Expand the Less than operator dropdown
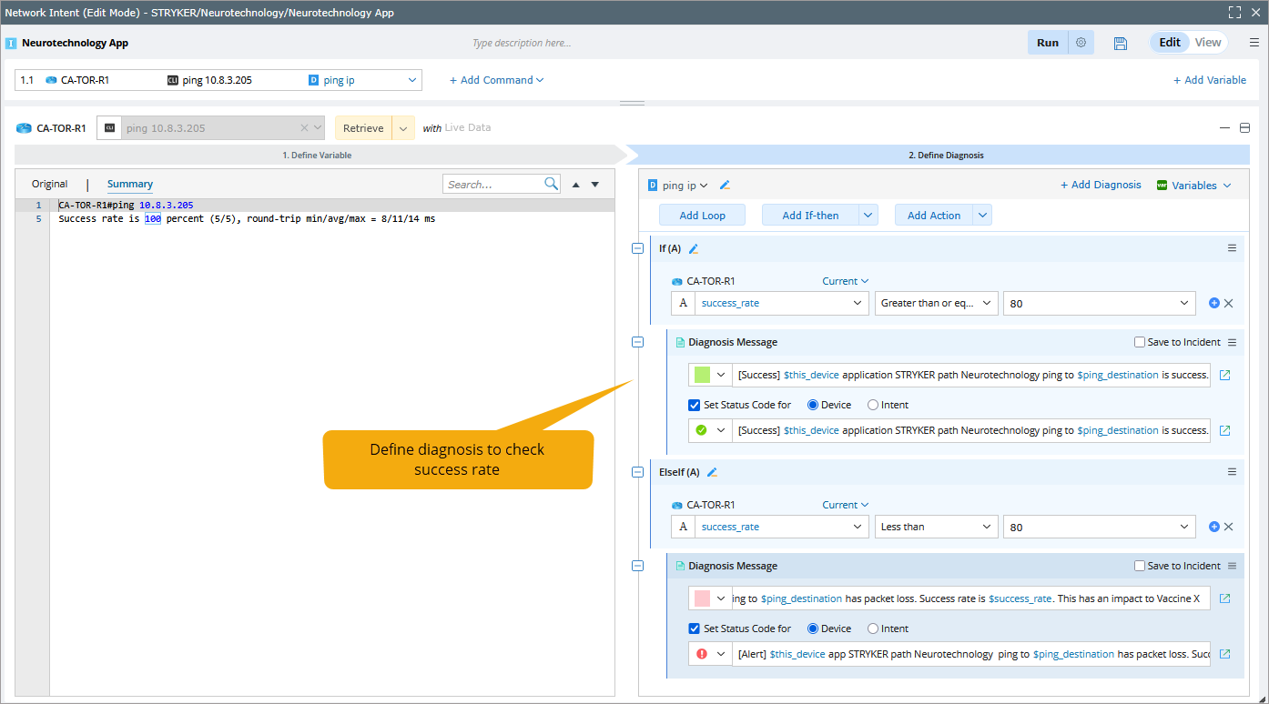1269x704 pixels. point(936,527)
